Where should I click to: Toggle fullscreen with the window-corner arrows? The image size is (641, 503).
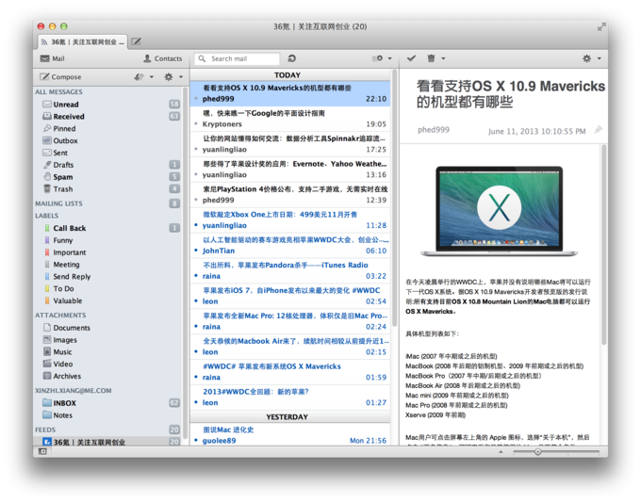601,27
